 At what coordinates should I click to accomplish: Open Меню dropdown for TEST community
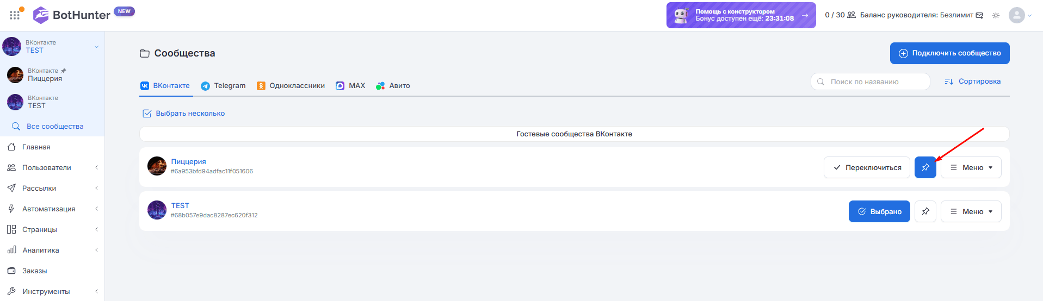pyautogui.click(x=971, y=211)
